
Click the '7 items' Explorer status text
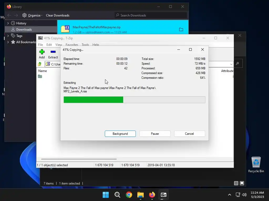pyautogui.click(x=49, y=183)
